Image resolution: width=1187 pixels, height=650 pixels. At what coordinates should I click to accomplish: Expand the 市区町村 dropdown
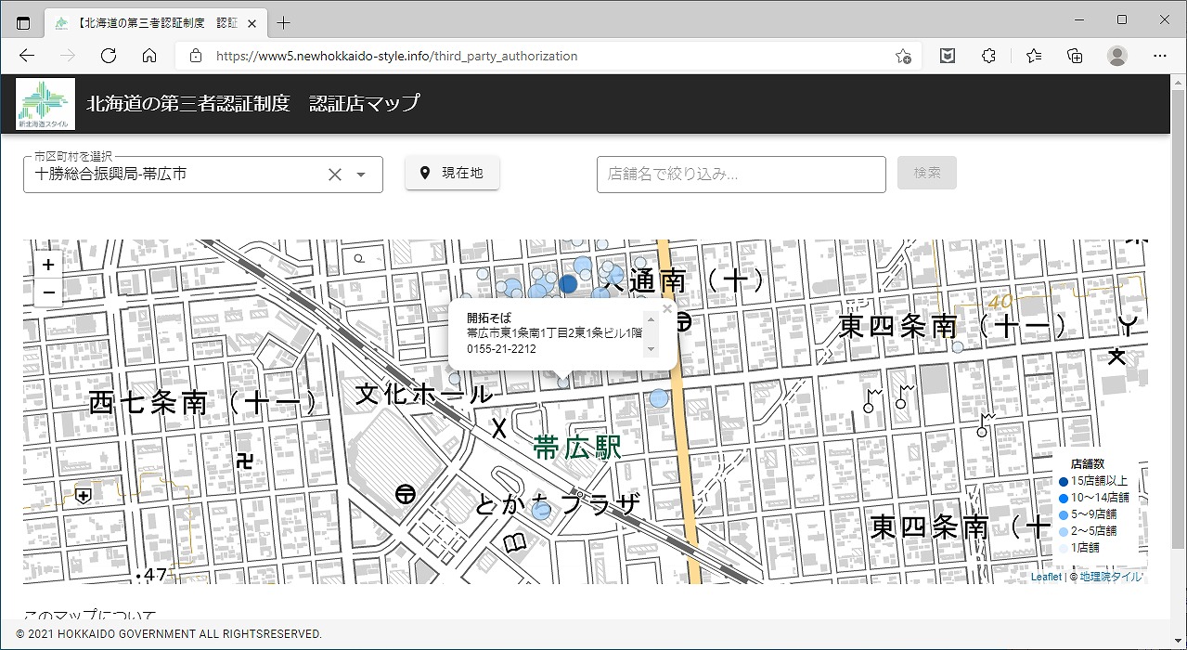pos(362,175)
